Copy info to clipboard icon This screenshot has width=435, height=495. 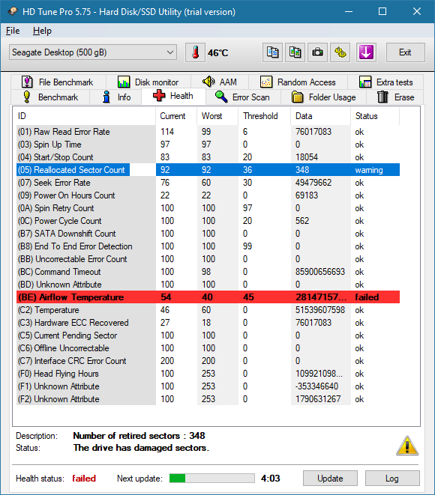[x=272, y=52]
